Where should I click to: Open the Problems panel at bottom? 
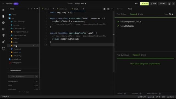[x=135, y=94]
